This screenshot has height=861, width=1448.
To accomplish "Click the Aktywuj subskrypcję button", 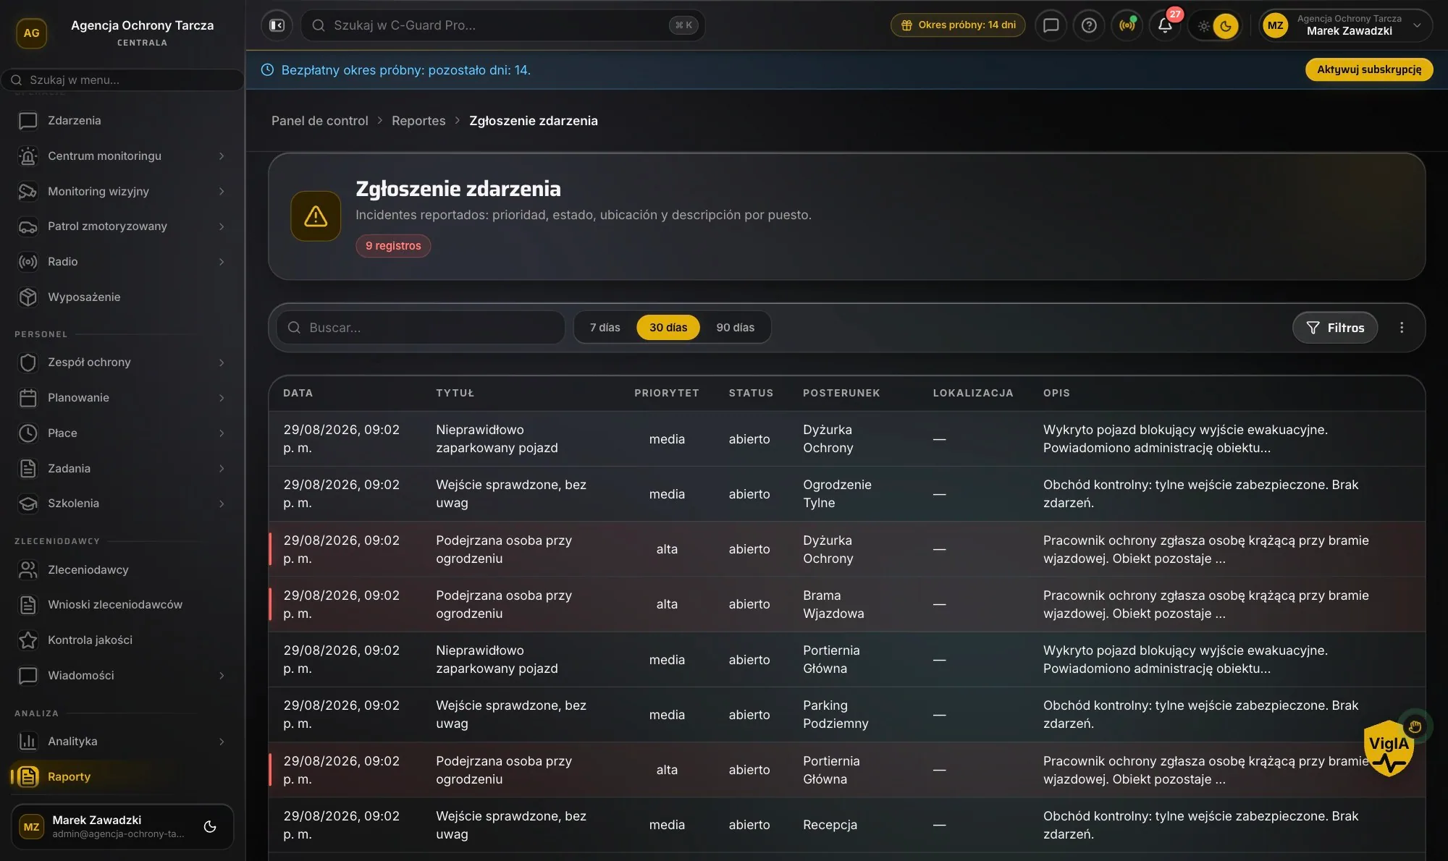I will (x=1369, y=69).
